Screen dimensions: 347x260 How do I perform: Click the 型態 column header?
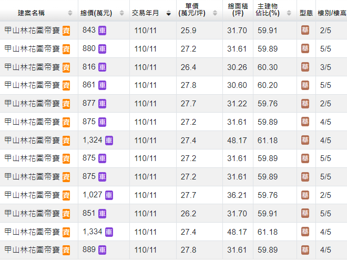306,13
